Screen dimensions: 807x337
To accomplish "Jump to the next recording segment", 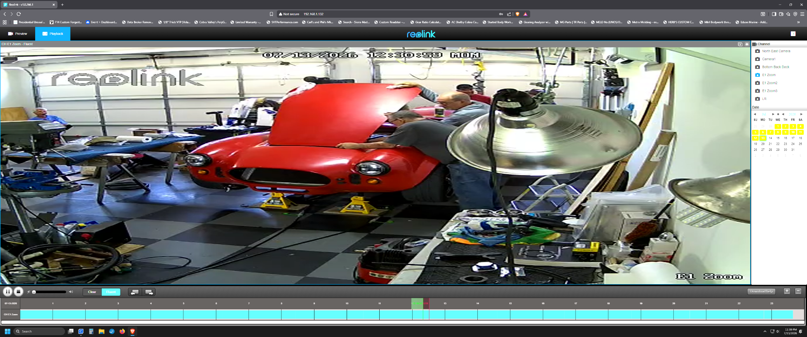I will click(149, 292).
